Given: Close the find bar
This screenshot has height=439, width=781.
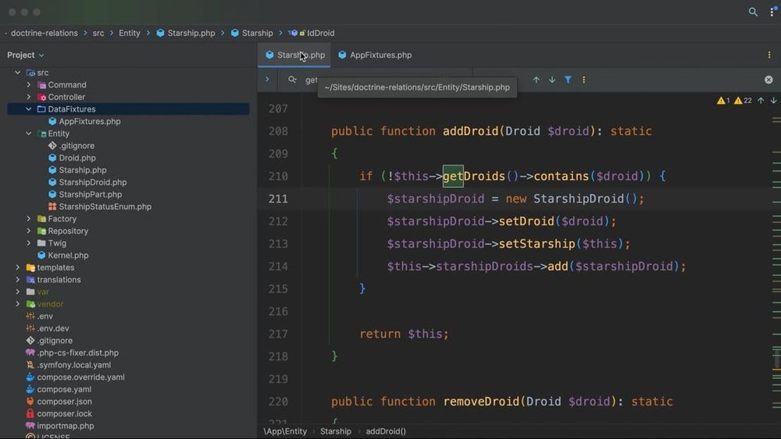Looking at the screenshot, I should (x=769, y=80).
